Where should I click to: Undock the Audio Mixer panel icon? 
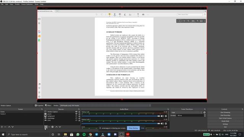click(x=168, y=109)
